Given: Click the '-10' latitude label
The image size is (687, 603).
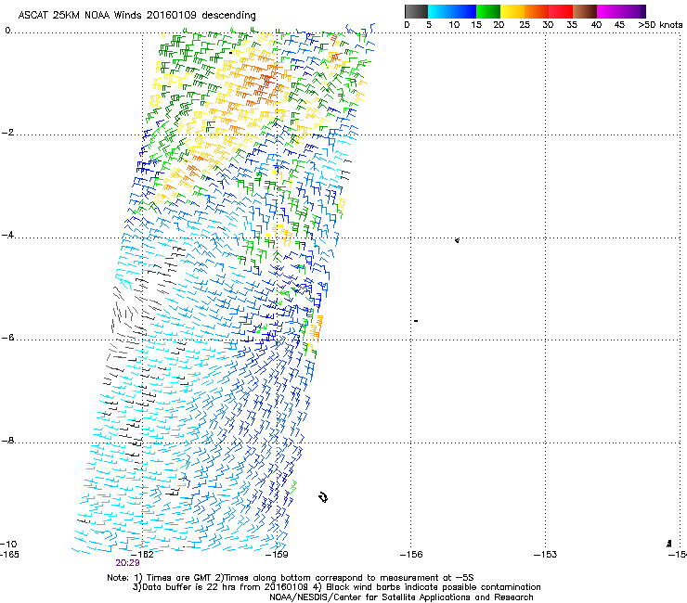Looking at the screenshot, I should coord(8,544).
